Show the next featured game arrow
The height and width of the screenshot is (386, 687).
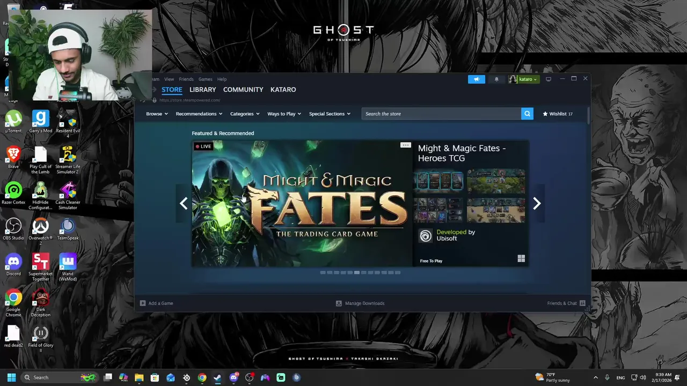pos(537,203)
